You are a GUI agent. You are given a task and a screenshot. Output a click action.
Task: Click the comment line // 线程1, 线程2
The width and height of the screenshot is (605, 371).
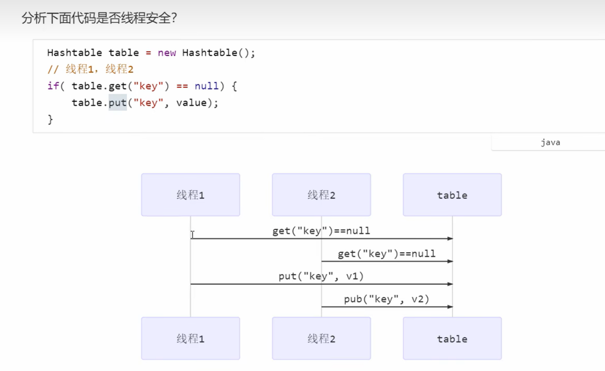(90, 69)
